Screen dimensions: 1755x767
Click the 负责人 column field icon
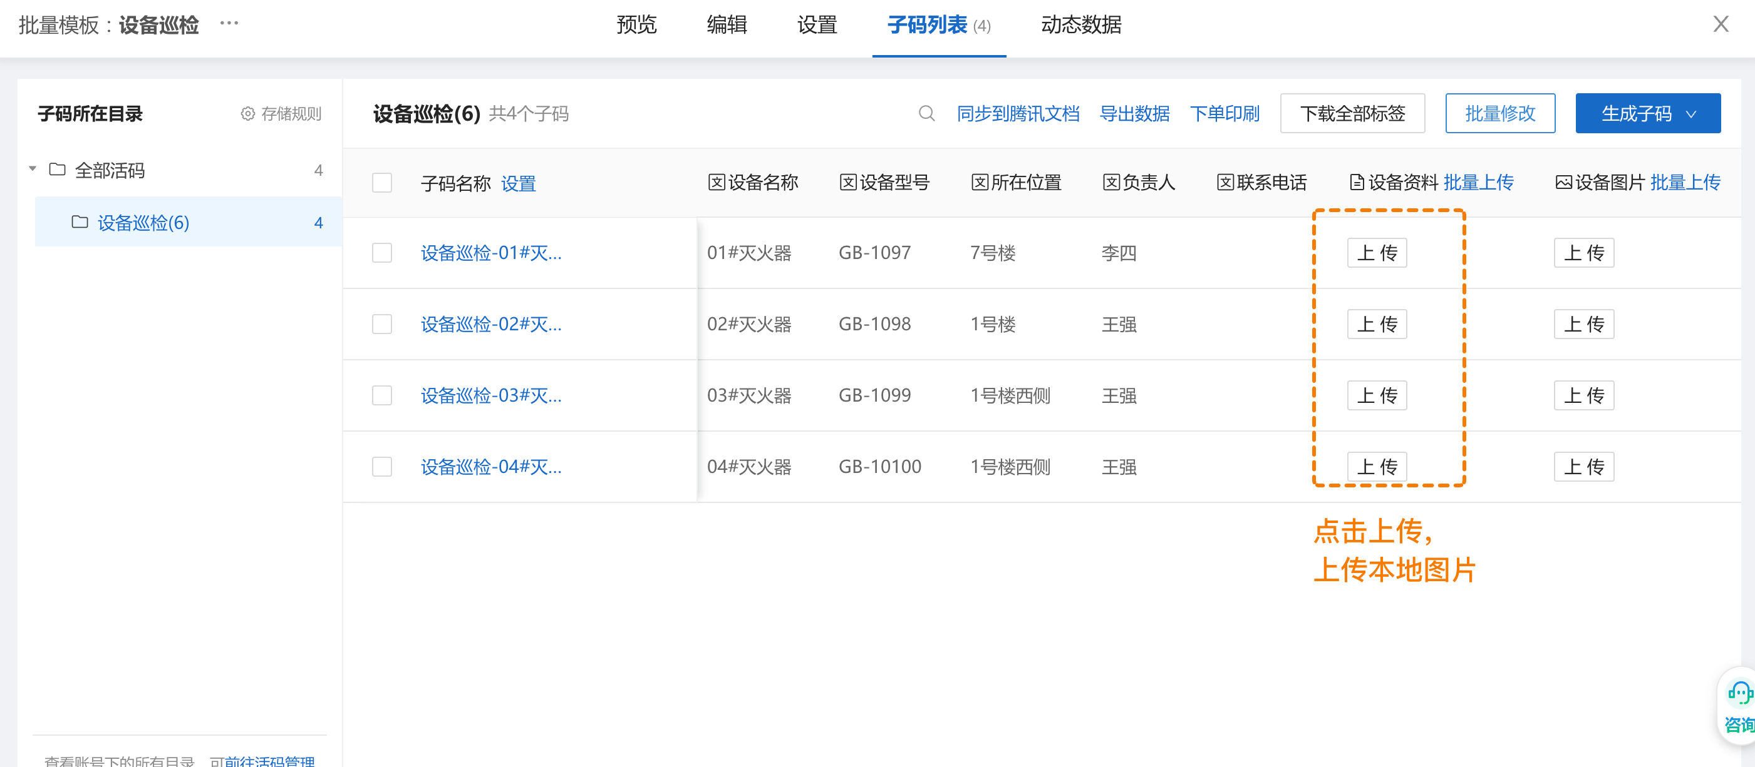pos(1110,183)
